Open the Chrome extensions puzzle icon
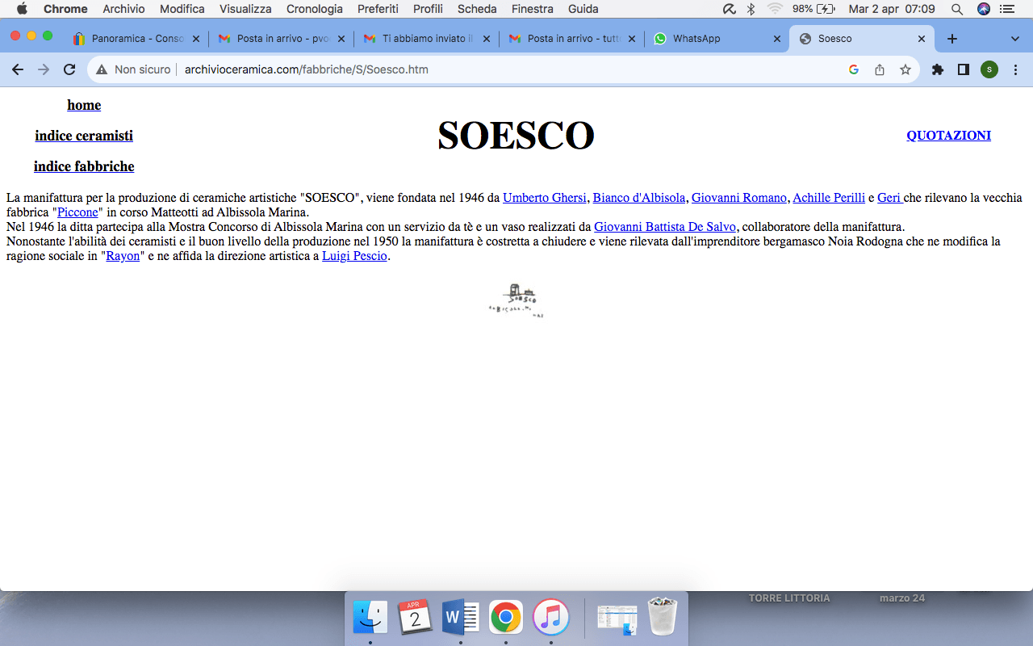 point(937,69)
